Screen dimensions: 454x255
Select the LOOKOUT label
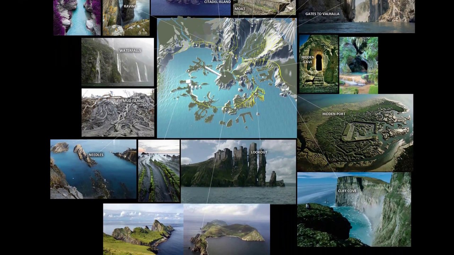pos(259,152)
